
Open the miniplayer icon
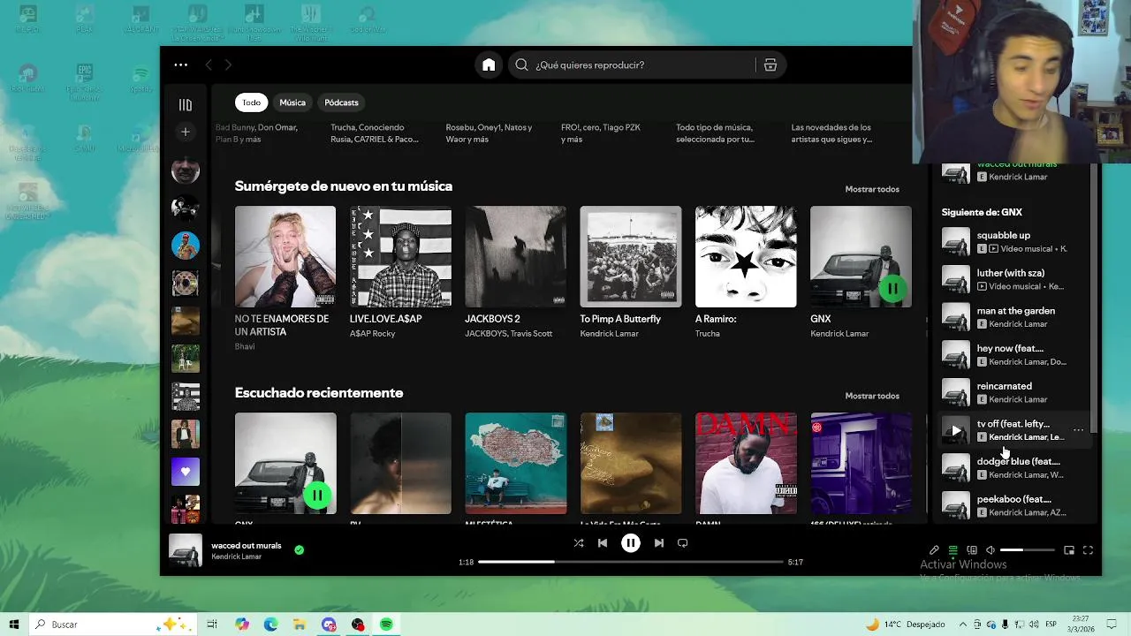pyautogui.click(x=1069, y=550)
